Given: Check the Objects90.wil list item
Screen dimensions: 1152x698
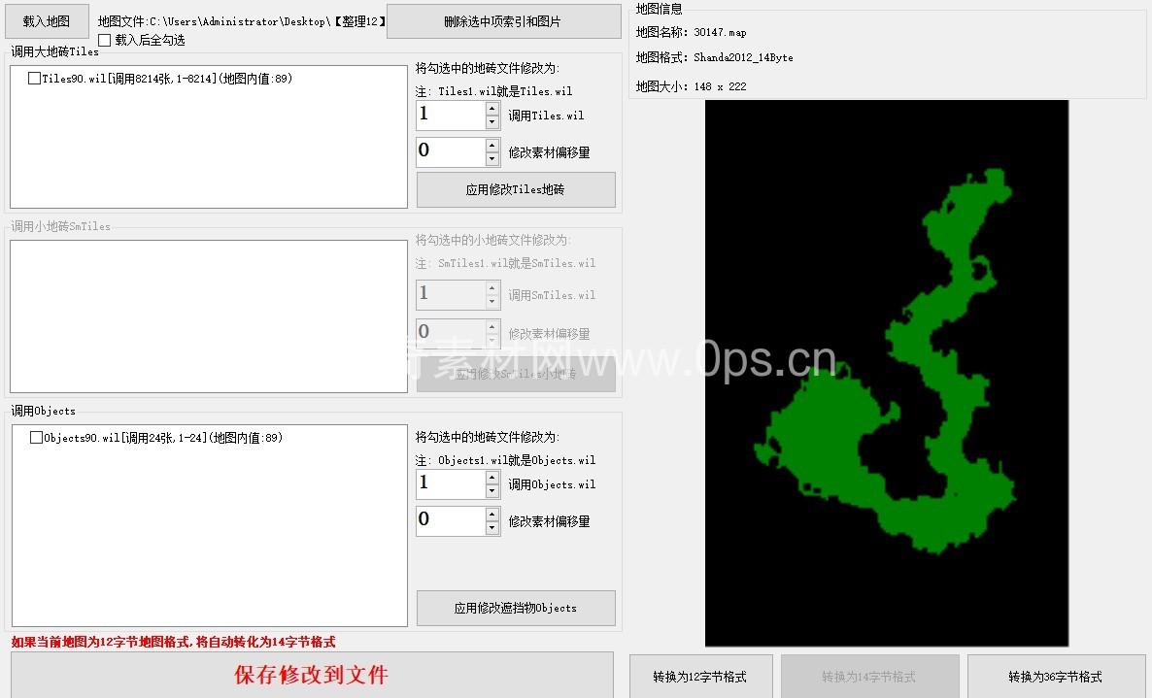Looking at the screenshot, I should coord(37,438).
